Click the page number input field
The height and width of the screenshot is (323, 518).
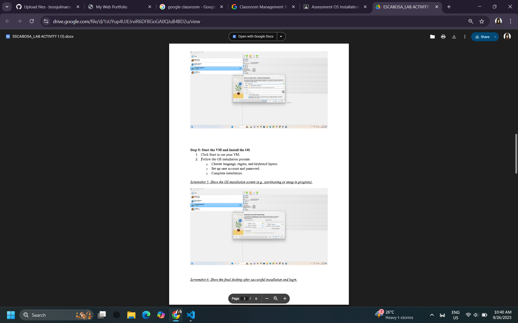click(244, 299)
